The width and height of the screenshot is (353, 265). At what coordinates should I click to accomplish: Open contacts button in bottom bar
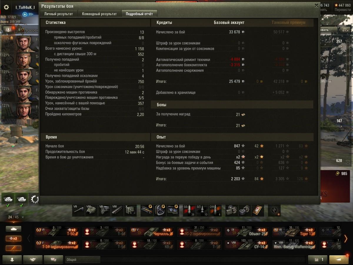[x=12, y=259]
